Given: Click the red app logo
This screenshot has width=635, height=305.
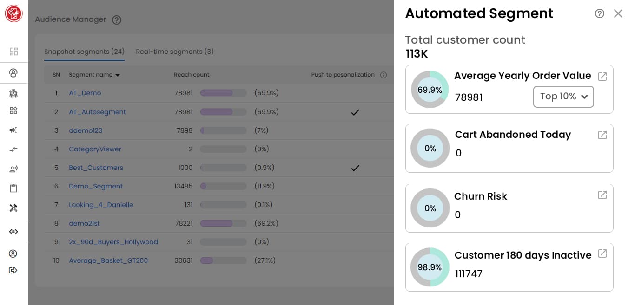Looking at the screenshot, I should click(13, 13).
